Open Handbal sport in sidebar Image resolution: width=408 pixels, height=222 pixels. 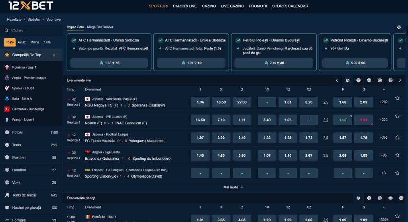tap(31, 170)
